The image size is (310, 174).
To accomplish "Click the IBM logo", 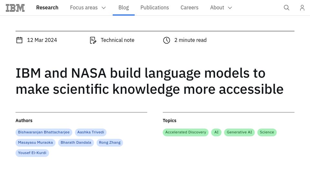I will (15, 8).
